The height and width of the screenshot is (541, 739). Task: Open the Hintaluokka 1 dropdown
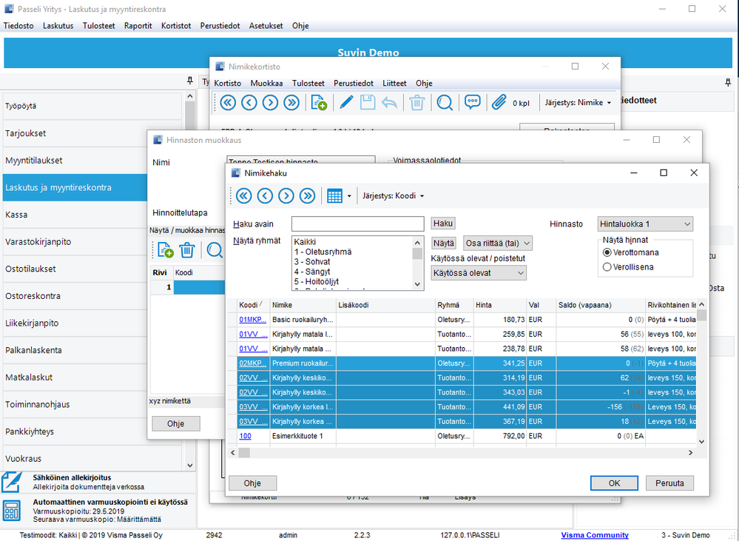point(645,224)
